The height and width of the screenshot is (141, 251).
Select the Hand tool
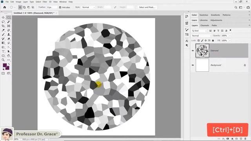tap(9, 56)
